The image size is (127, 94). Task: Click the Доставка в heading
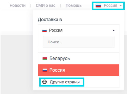50,19
